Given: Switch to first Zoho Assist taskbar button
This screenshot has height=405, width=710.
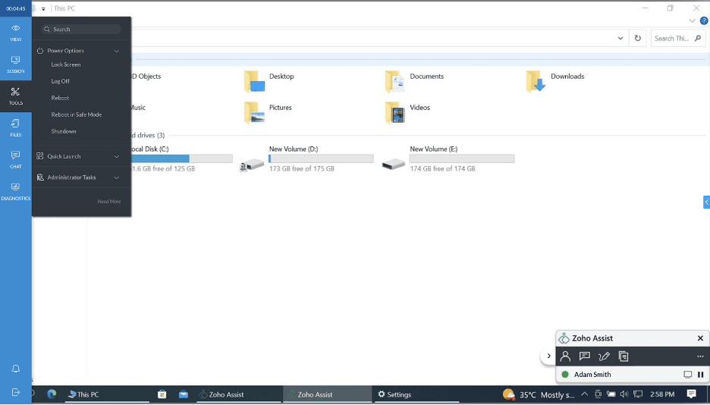Looking at the screenshot, I should pos(239,394).
